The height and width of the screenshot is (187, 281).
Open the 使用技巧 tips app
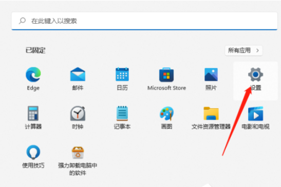coord(33,152)
